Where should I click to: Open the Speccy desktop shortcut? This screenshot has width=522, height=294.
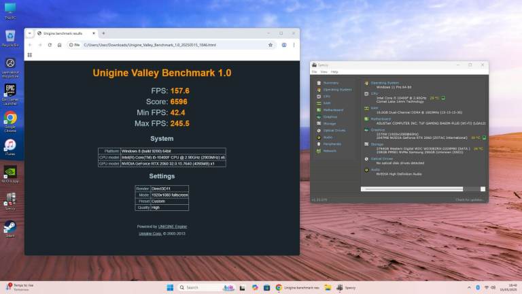[x=10, y=201]
